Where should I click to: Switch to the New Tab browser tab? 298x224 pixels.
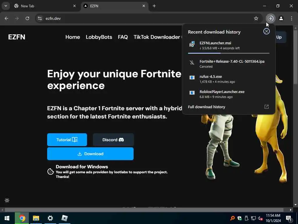click(x=45, y=6)
